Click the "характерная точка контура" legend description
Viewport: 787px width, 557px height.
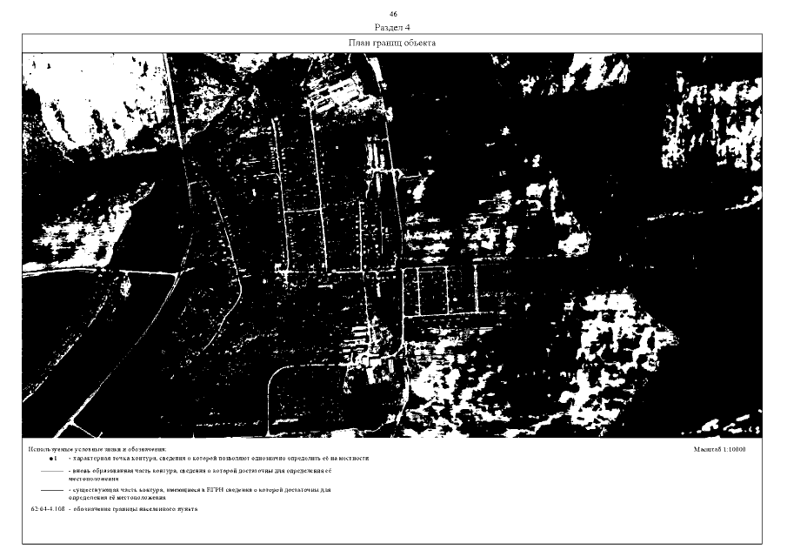[217, 458]
